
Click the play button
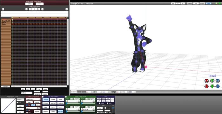100,108
